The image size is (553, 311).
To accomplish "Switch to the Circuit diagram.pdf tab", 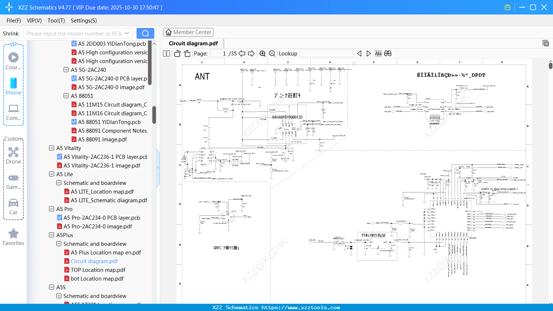I will point(193,43).
